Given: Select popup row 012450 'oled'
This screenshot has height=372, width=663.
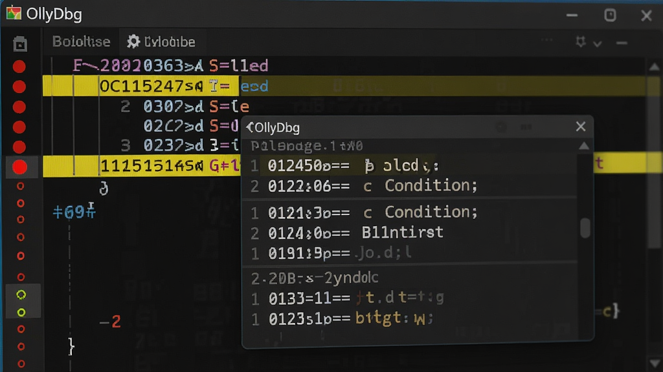Looking at the screenshot, I should [x=409, y=165].
